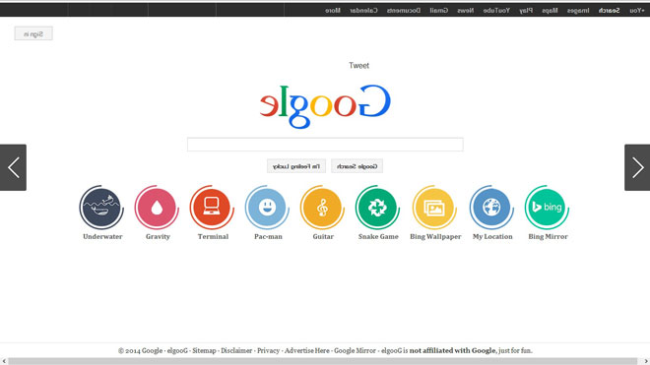This screenshot has width=650, height=365.
Task: Open the My Location globe icon
Action: click(x=491, y=208)
